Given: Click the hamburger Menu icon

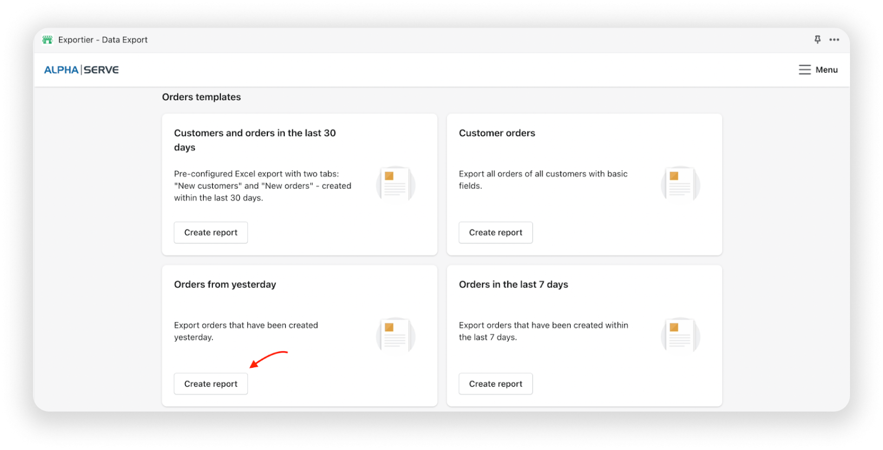Looking at the screenshot, I should [804, 70].
